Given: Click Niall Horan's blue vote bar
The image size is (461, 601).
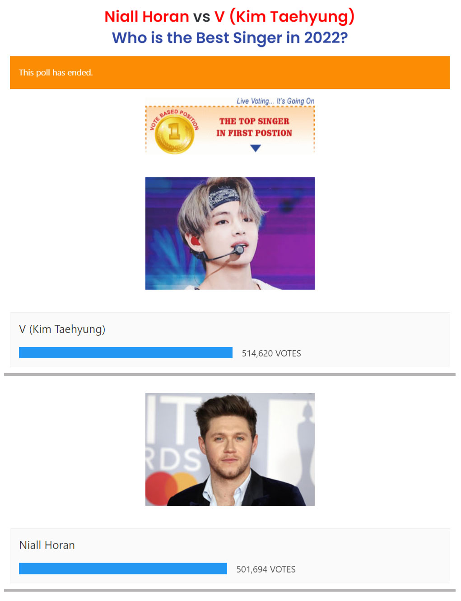Looking at the screenshot, I should point(123,569).
